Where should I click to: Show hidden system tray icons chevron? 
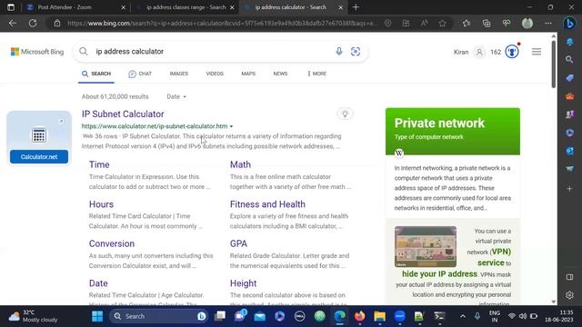(463, 316)
